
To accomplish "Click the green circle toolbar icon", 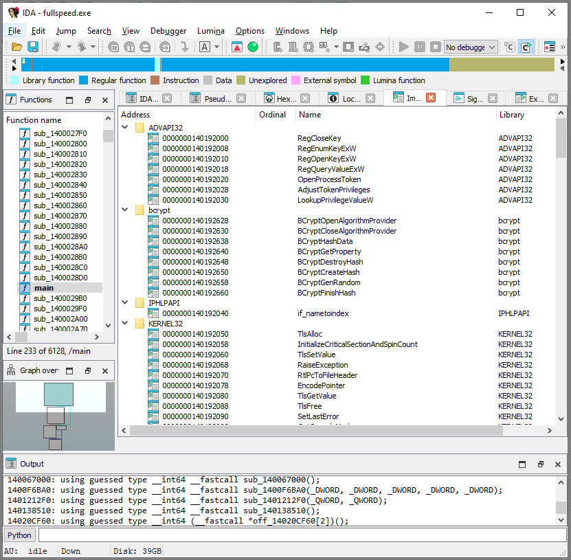I will (253, 47).
